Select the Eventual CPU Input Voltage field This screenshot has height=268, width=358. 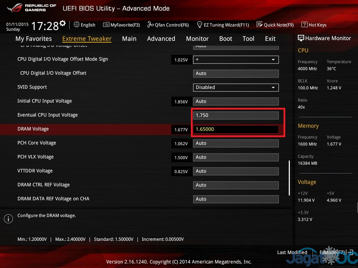[236, 116]
